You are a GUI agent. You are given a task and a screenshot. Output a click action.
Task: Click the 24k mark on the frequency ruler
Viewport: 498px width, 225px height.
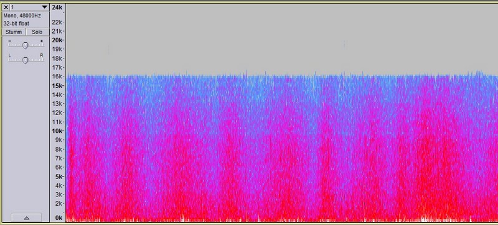[57, 7]
